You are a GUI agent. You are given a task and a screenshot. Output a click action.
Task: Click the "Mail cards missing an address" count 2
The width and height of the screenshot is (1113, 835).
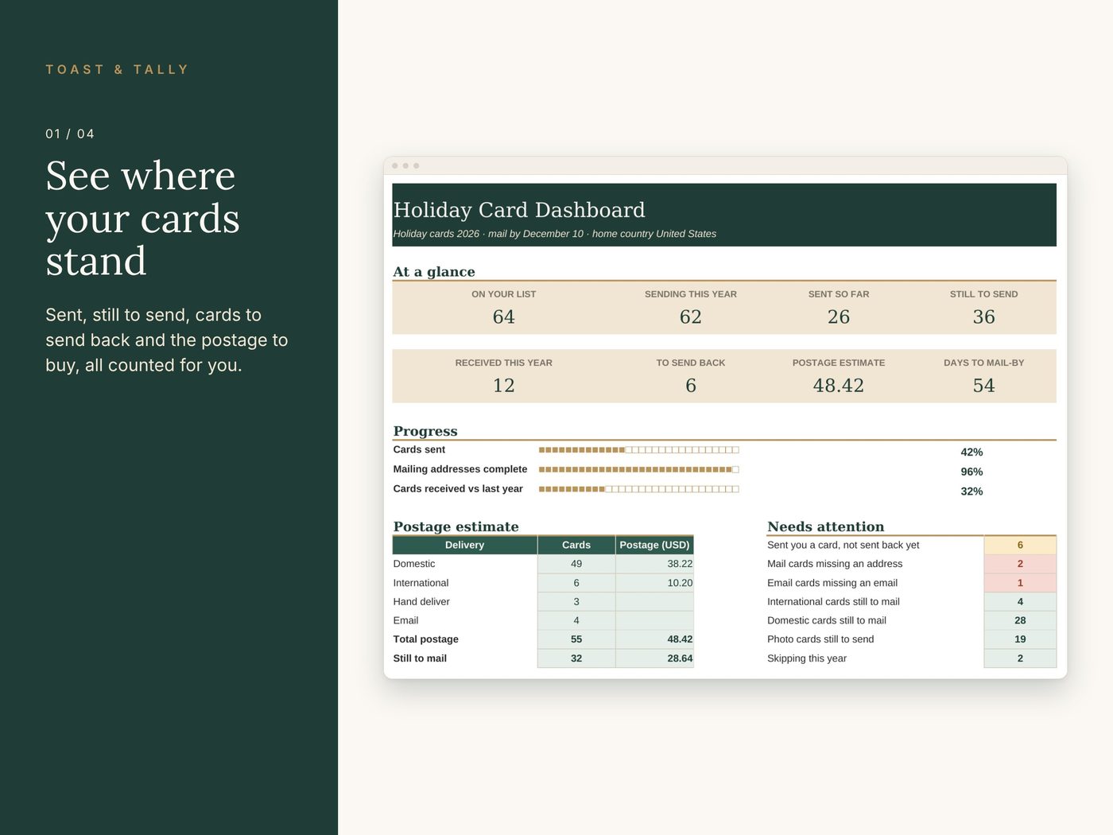(1020, 564)
